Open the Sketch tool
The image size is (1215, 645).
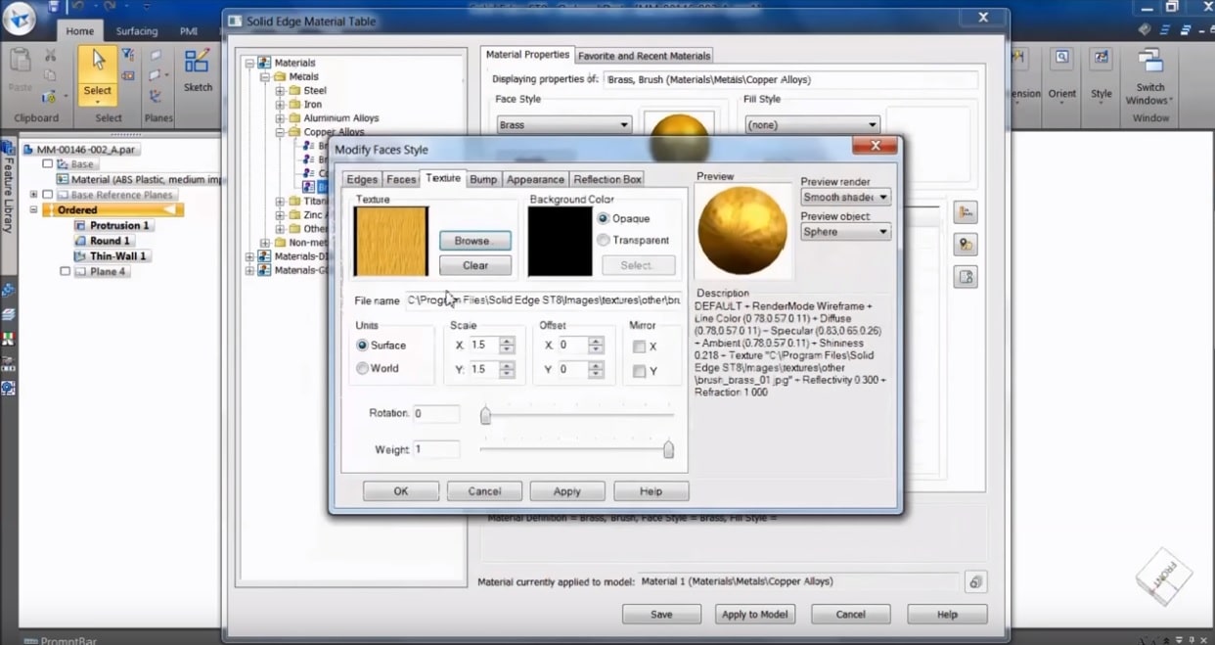[198, 70]
